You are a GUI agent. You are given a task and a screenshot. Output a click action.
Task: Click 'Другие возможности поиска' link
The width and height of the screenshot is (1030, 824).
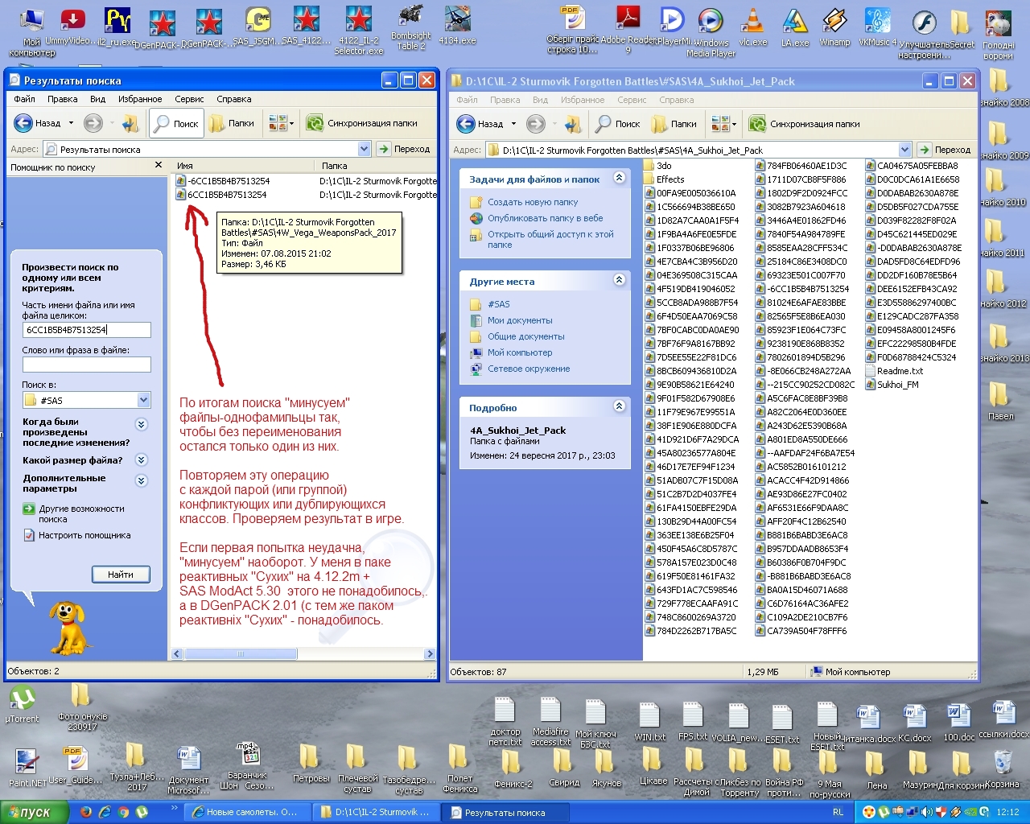(x=80, y=513)
